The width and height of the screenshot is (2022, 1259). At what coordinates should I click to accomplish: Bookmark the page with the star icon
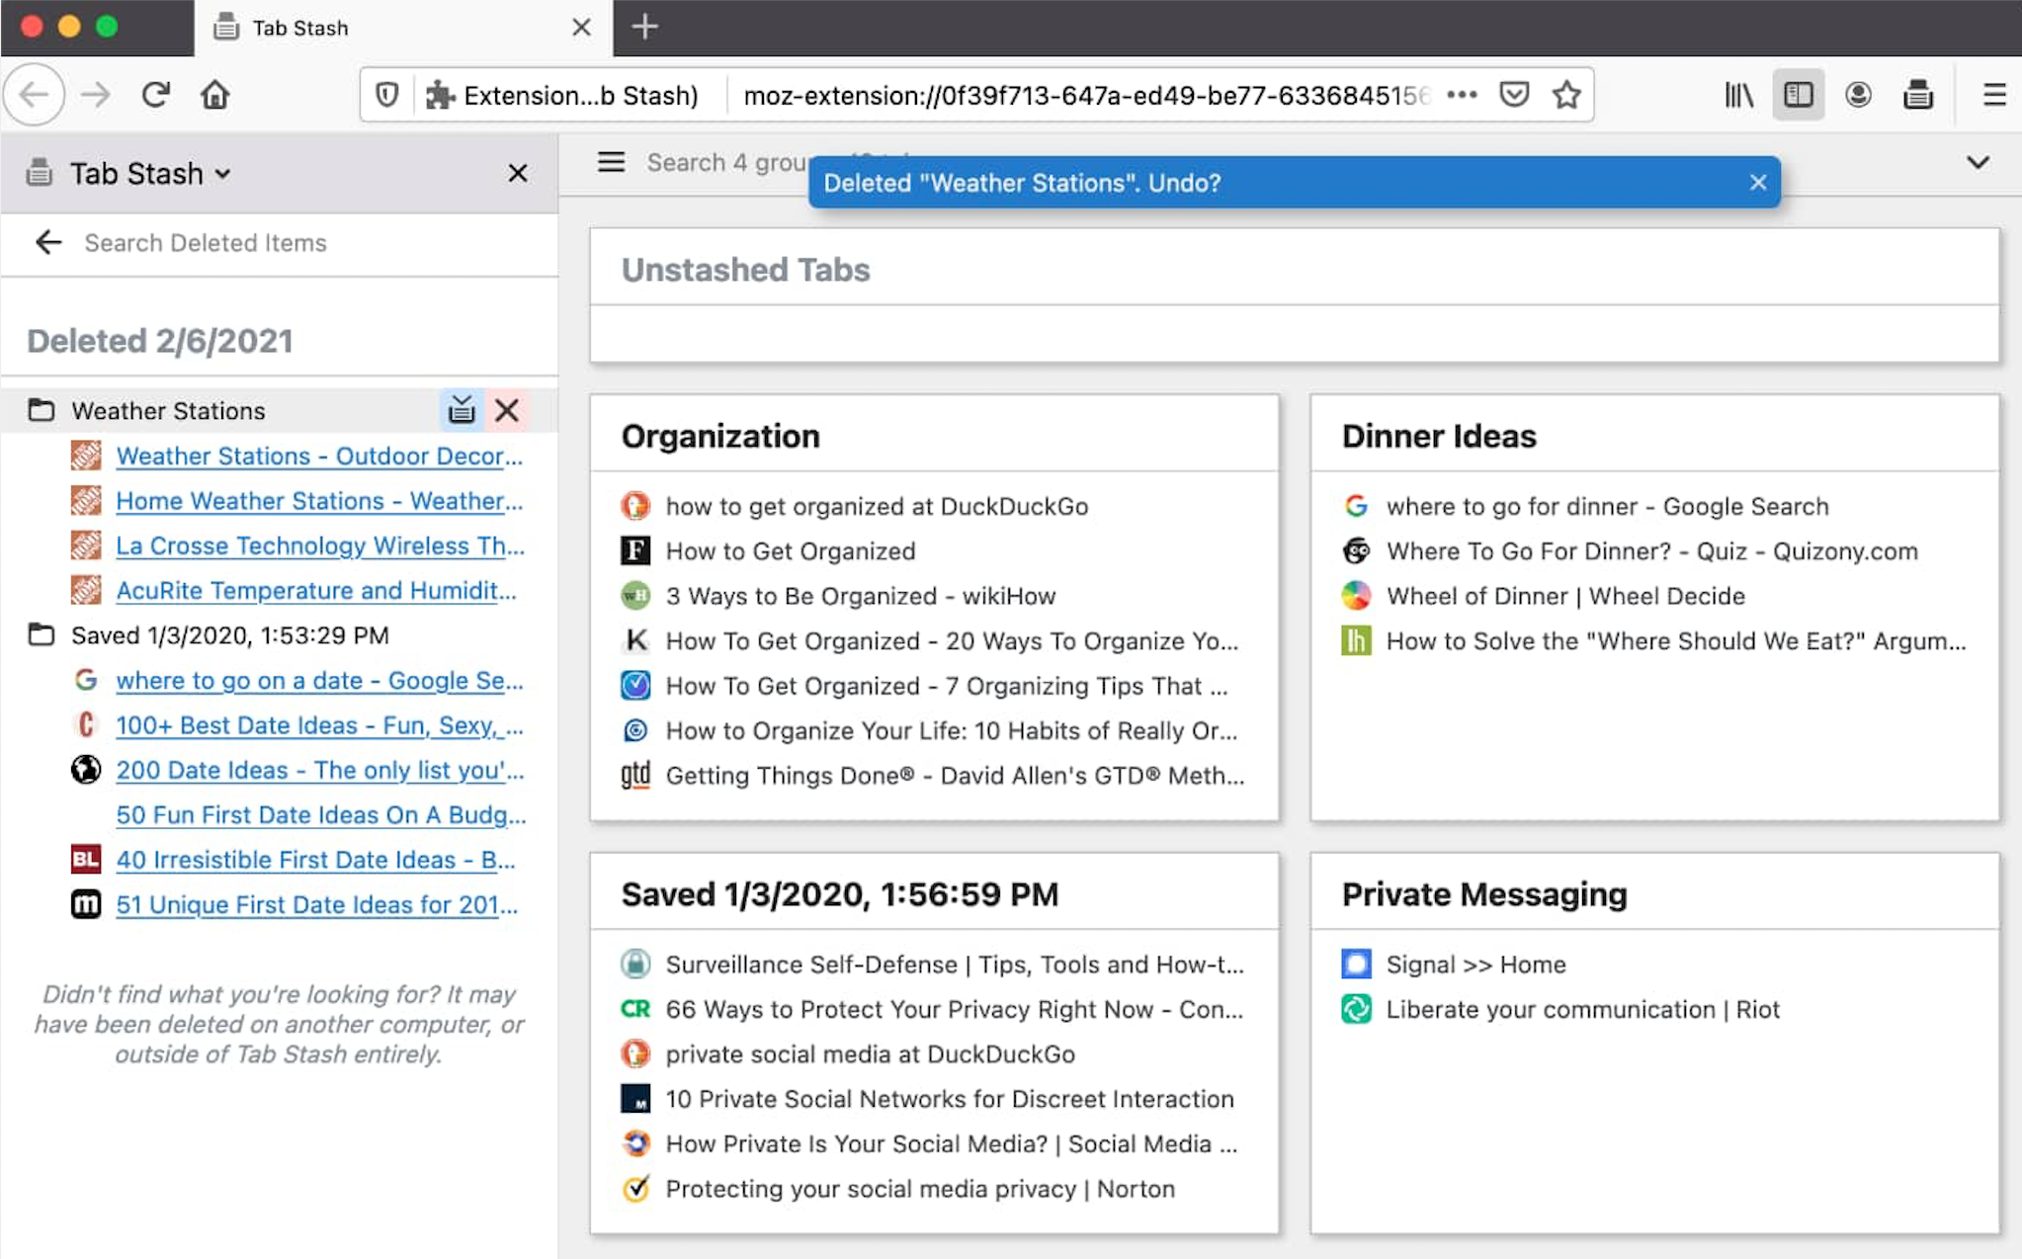(x=1565, y=94)
